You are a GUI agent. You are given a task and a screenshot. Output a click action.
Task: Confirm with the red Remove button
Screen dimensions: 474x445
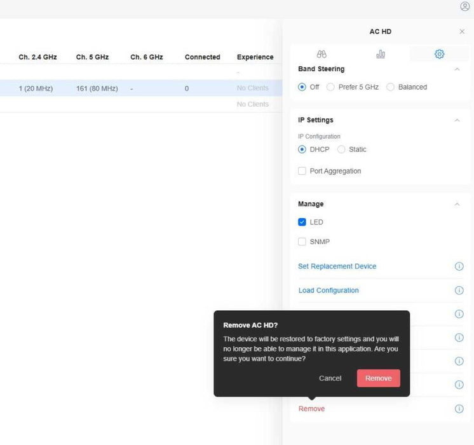pyautogui.click(x=379, y=378)
